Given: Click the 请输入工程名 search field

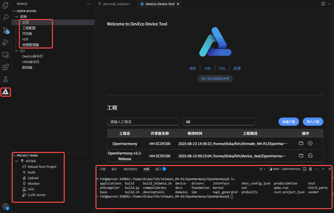Looking at the screenshot, I should (143, 121).
